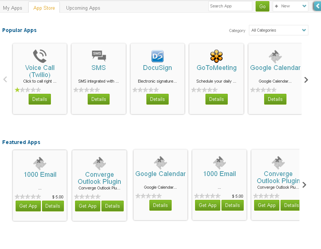This screenshot has height=249, width=321.
Task: Rate Voice Call (Twilio) using star rating
Action: [x=28, y=90]
